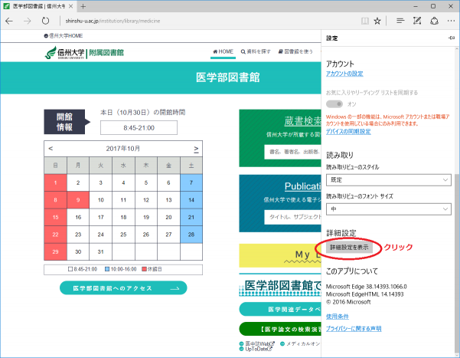Open the Hub three-lines icon
This screenshot has width=460, height=358.
coord(400,21)
